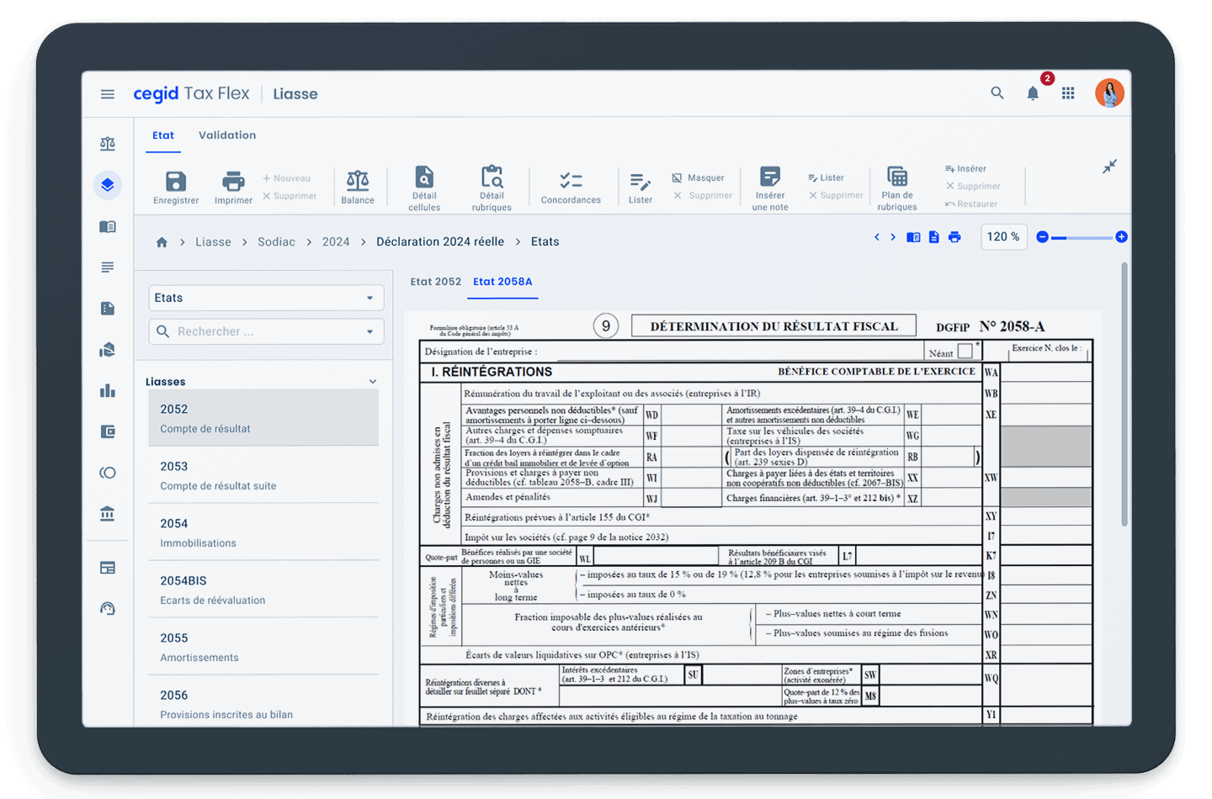Switch to the Validation tab
1212x799 pixels.
click(x=227, y=135)
